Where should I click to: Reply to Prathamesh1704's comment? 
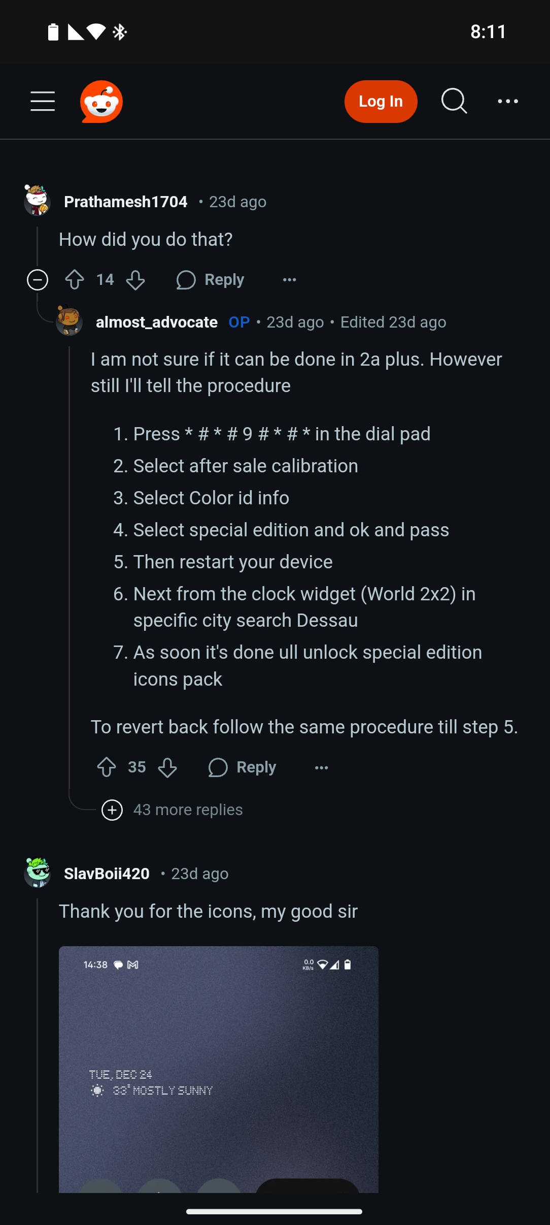(x=211, y=280)
